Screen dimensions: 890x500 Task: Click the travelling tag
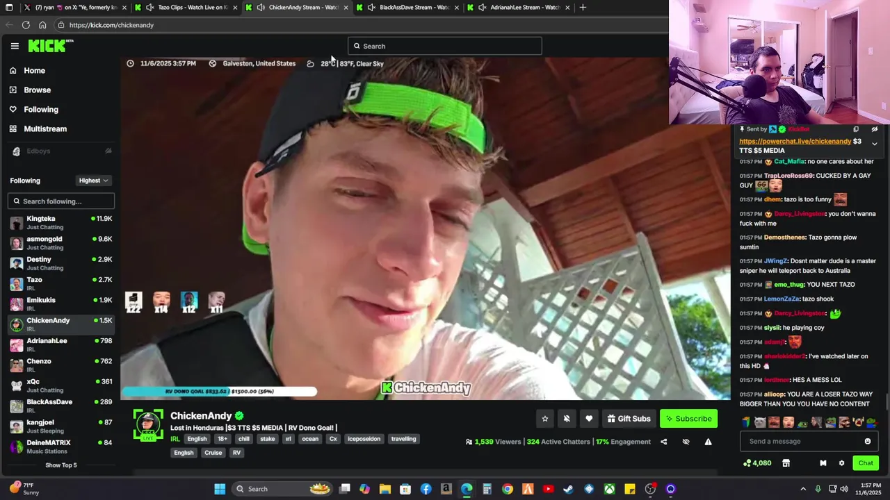pos(403,439)
